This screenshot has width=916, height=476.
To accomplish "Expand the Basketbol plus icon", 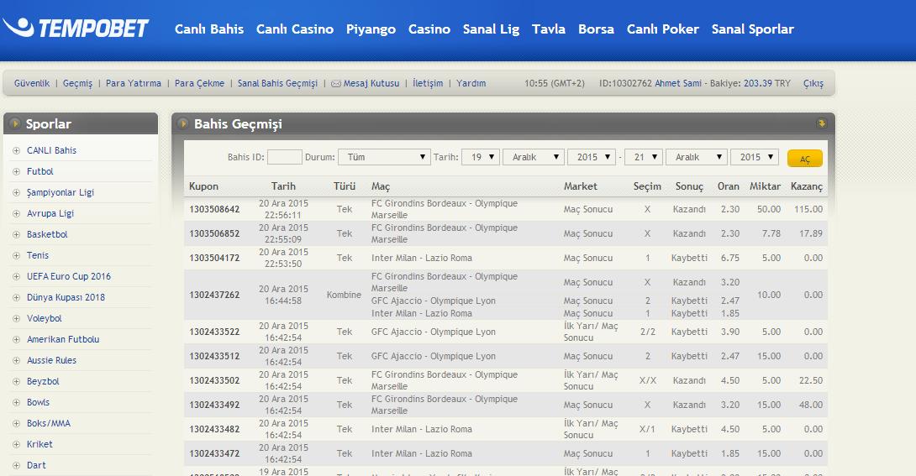I will [x=16, y=235].
